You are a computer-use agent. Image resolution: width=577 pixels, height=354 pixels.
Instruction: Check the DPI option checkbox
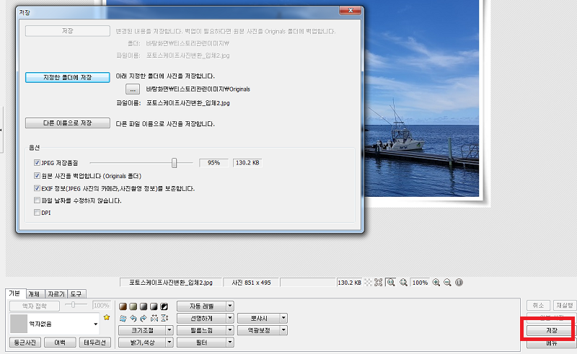point(37,213)
